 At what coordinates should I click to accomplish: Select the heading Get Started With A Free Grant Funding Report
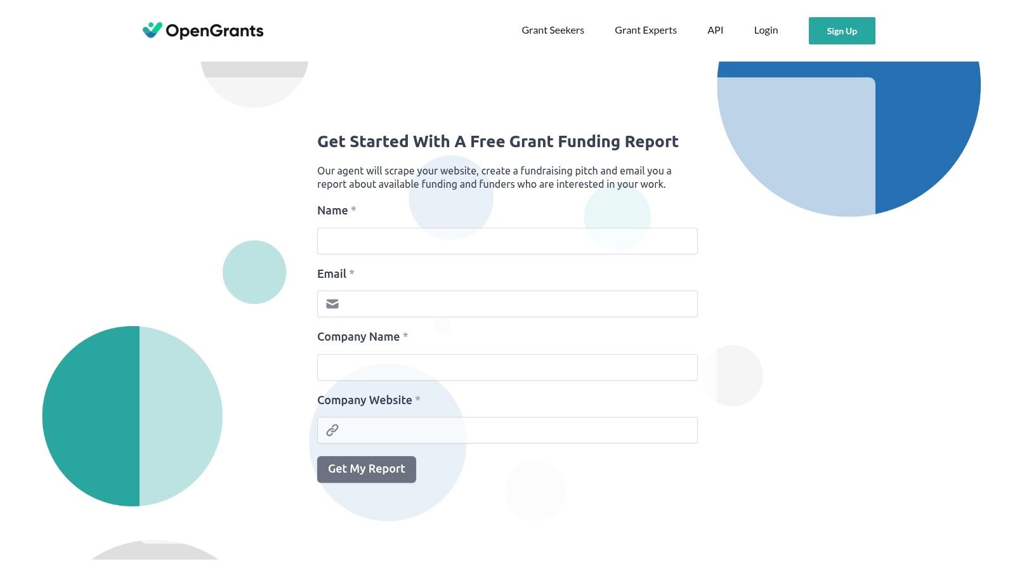pyautogui.click(x=497, y=141)
